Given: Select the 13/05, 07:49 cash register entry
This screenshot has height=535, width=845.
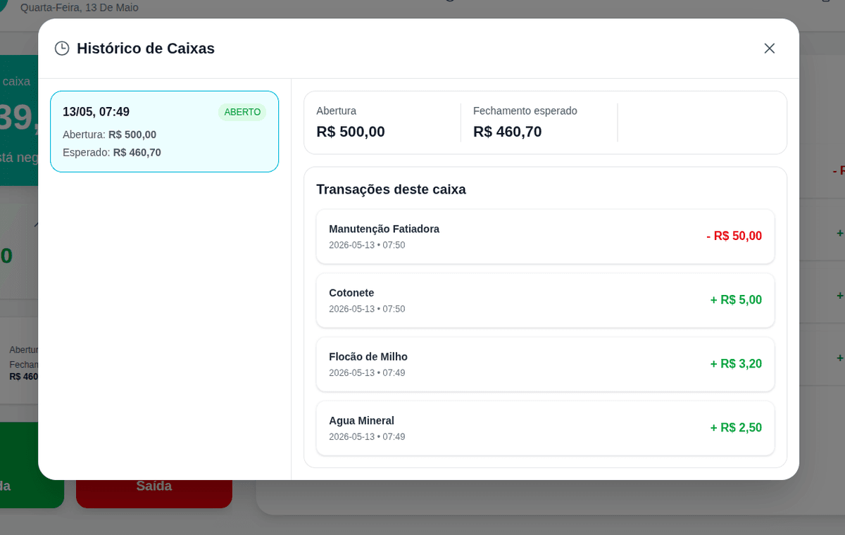Looking at the screenshot, I should click(165, 132).
